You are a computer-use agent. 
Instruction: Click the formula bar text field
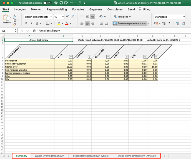point(114,31)
